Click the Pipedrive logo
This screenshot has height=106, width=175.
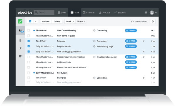25,12
